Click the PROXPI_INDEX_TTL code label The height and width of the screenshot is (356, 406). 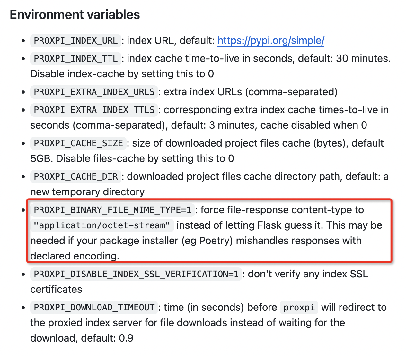point(76,59)
